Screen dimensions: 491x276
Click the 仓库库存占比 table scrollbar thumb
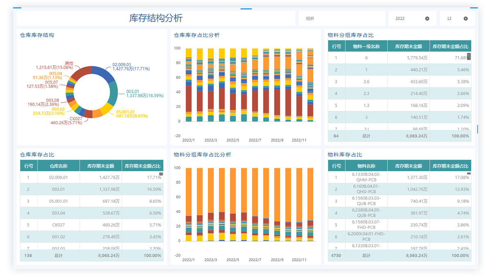pyautogui.click(x=161, y=174)
